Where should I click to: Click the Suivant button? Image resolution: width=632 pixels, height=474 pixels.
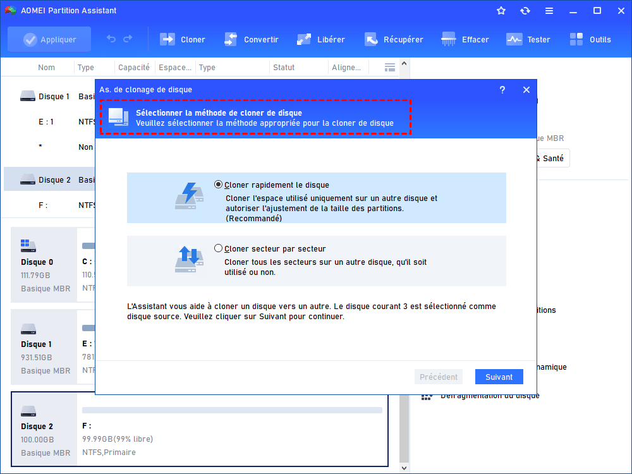click(x=499, y=377)
